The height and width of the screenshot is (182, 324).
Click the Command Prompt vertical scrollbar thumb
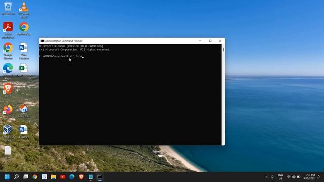click(223, 50)
